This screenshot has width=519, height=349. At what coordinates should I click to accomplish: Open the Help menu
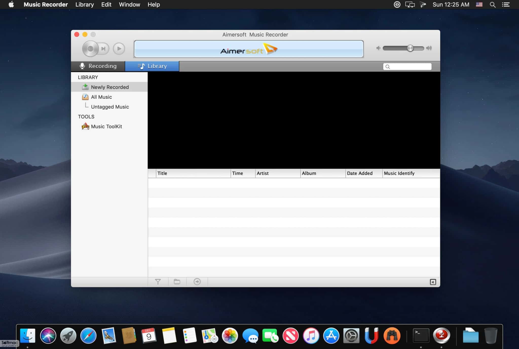pyautogui.click(x=154, y=5)
